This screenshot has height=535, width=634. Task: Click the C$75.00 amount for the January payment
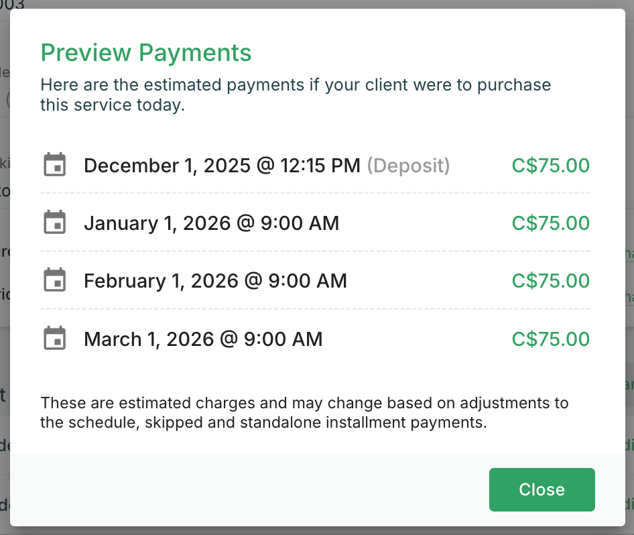pyautogui.click(x=550, y=223)
